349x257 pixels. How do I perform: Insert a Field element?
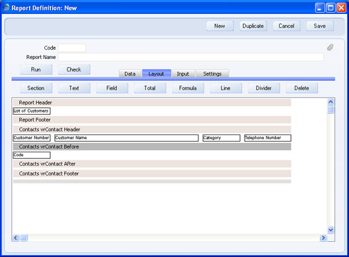coord(112,88)
